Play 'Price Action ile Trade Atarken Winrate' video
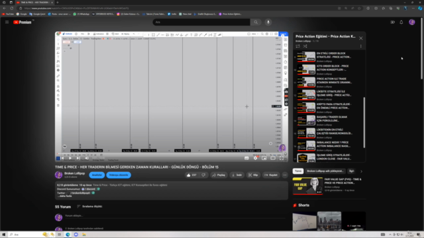The height and width of the screenshot is (238, 424). [329, 82]
